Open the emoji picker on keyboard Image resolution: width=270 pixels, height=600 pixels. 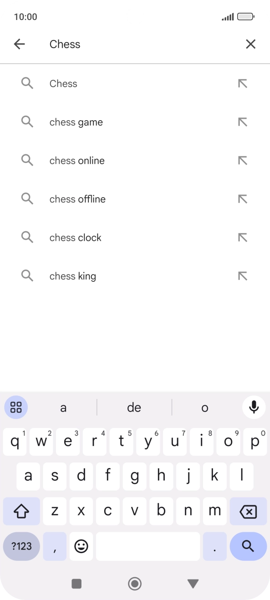[x=81, y=546]
